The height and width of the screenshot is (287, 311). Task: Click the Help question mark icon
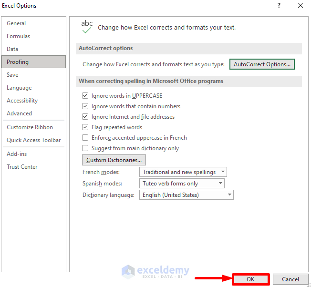coord(279,5)
